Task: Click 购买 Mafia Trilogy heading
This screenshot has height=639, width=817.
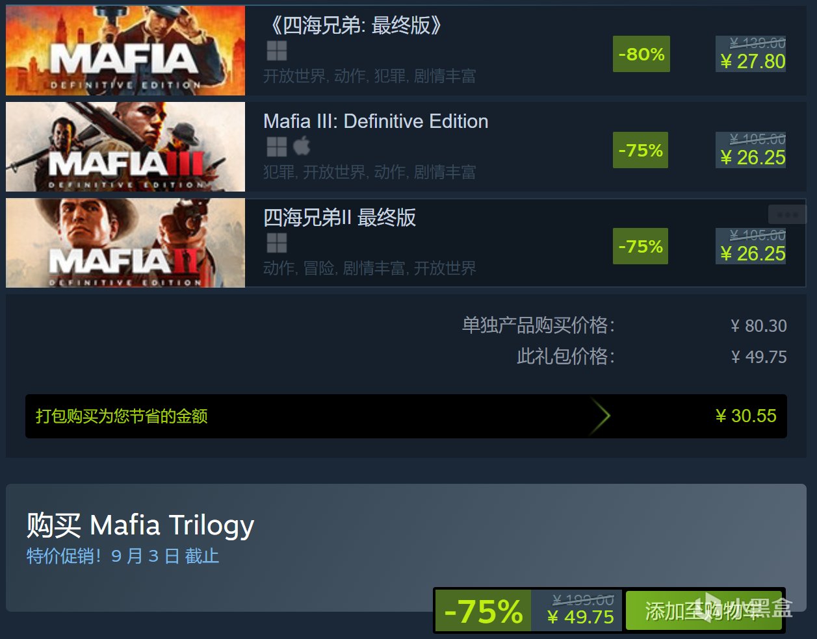Action: click(x=140, y=525)
